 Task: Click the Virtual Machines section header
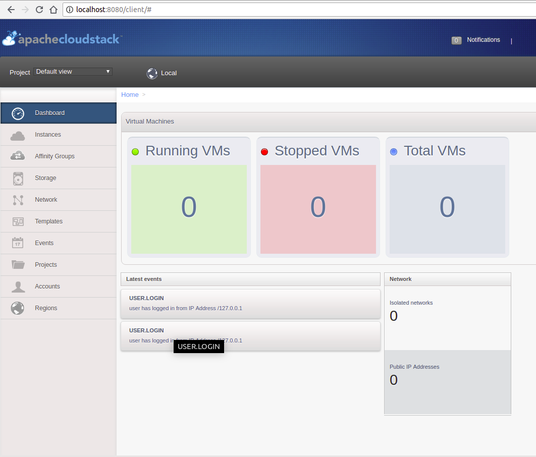329,122
